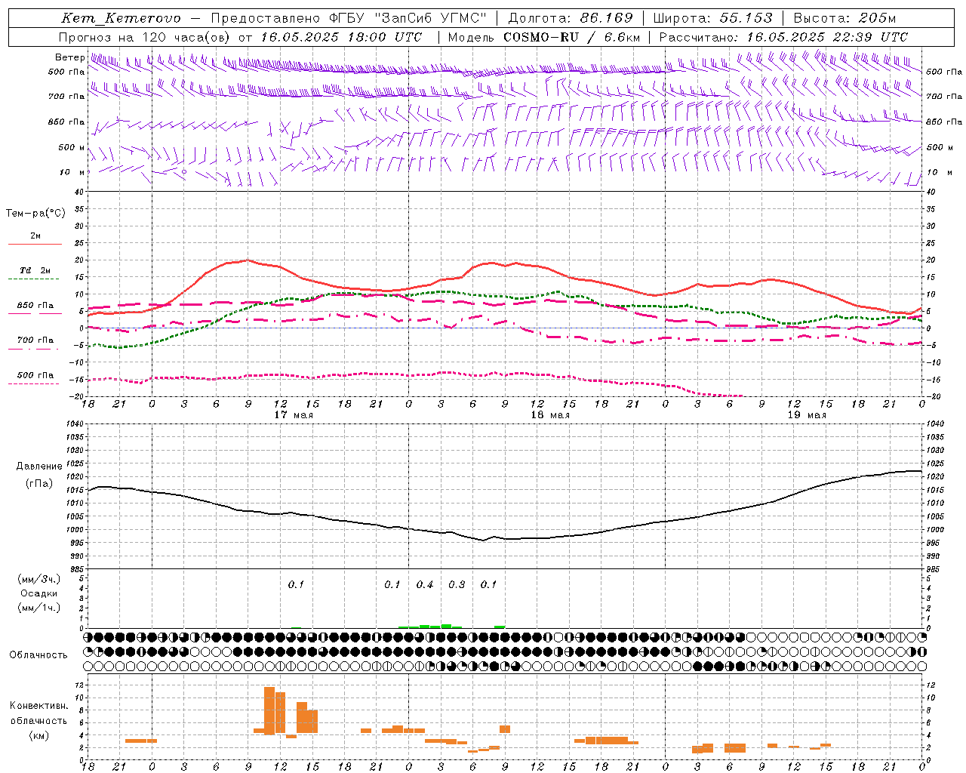Click the Конвективн. panel label
Image resolution: width=966 pixels, height=773 pixels.
[x=38, y=706]
